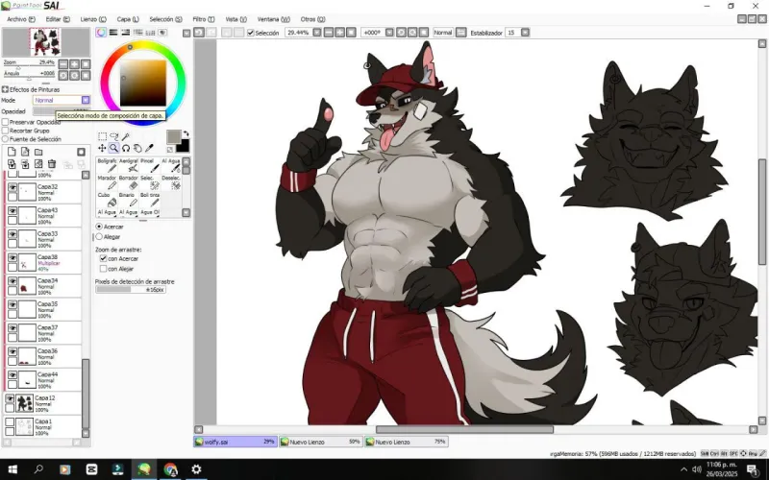Open the zoom percentage 29.44% dropdown
The width and height of the screenshot is (769, 480).
point(317,33)
